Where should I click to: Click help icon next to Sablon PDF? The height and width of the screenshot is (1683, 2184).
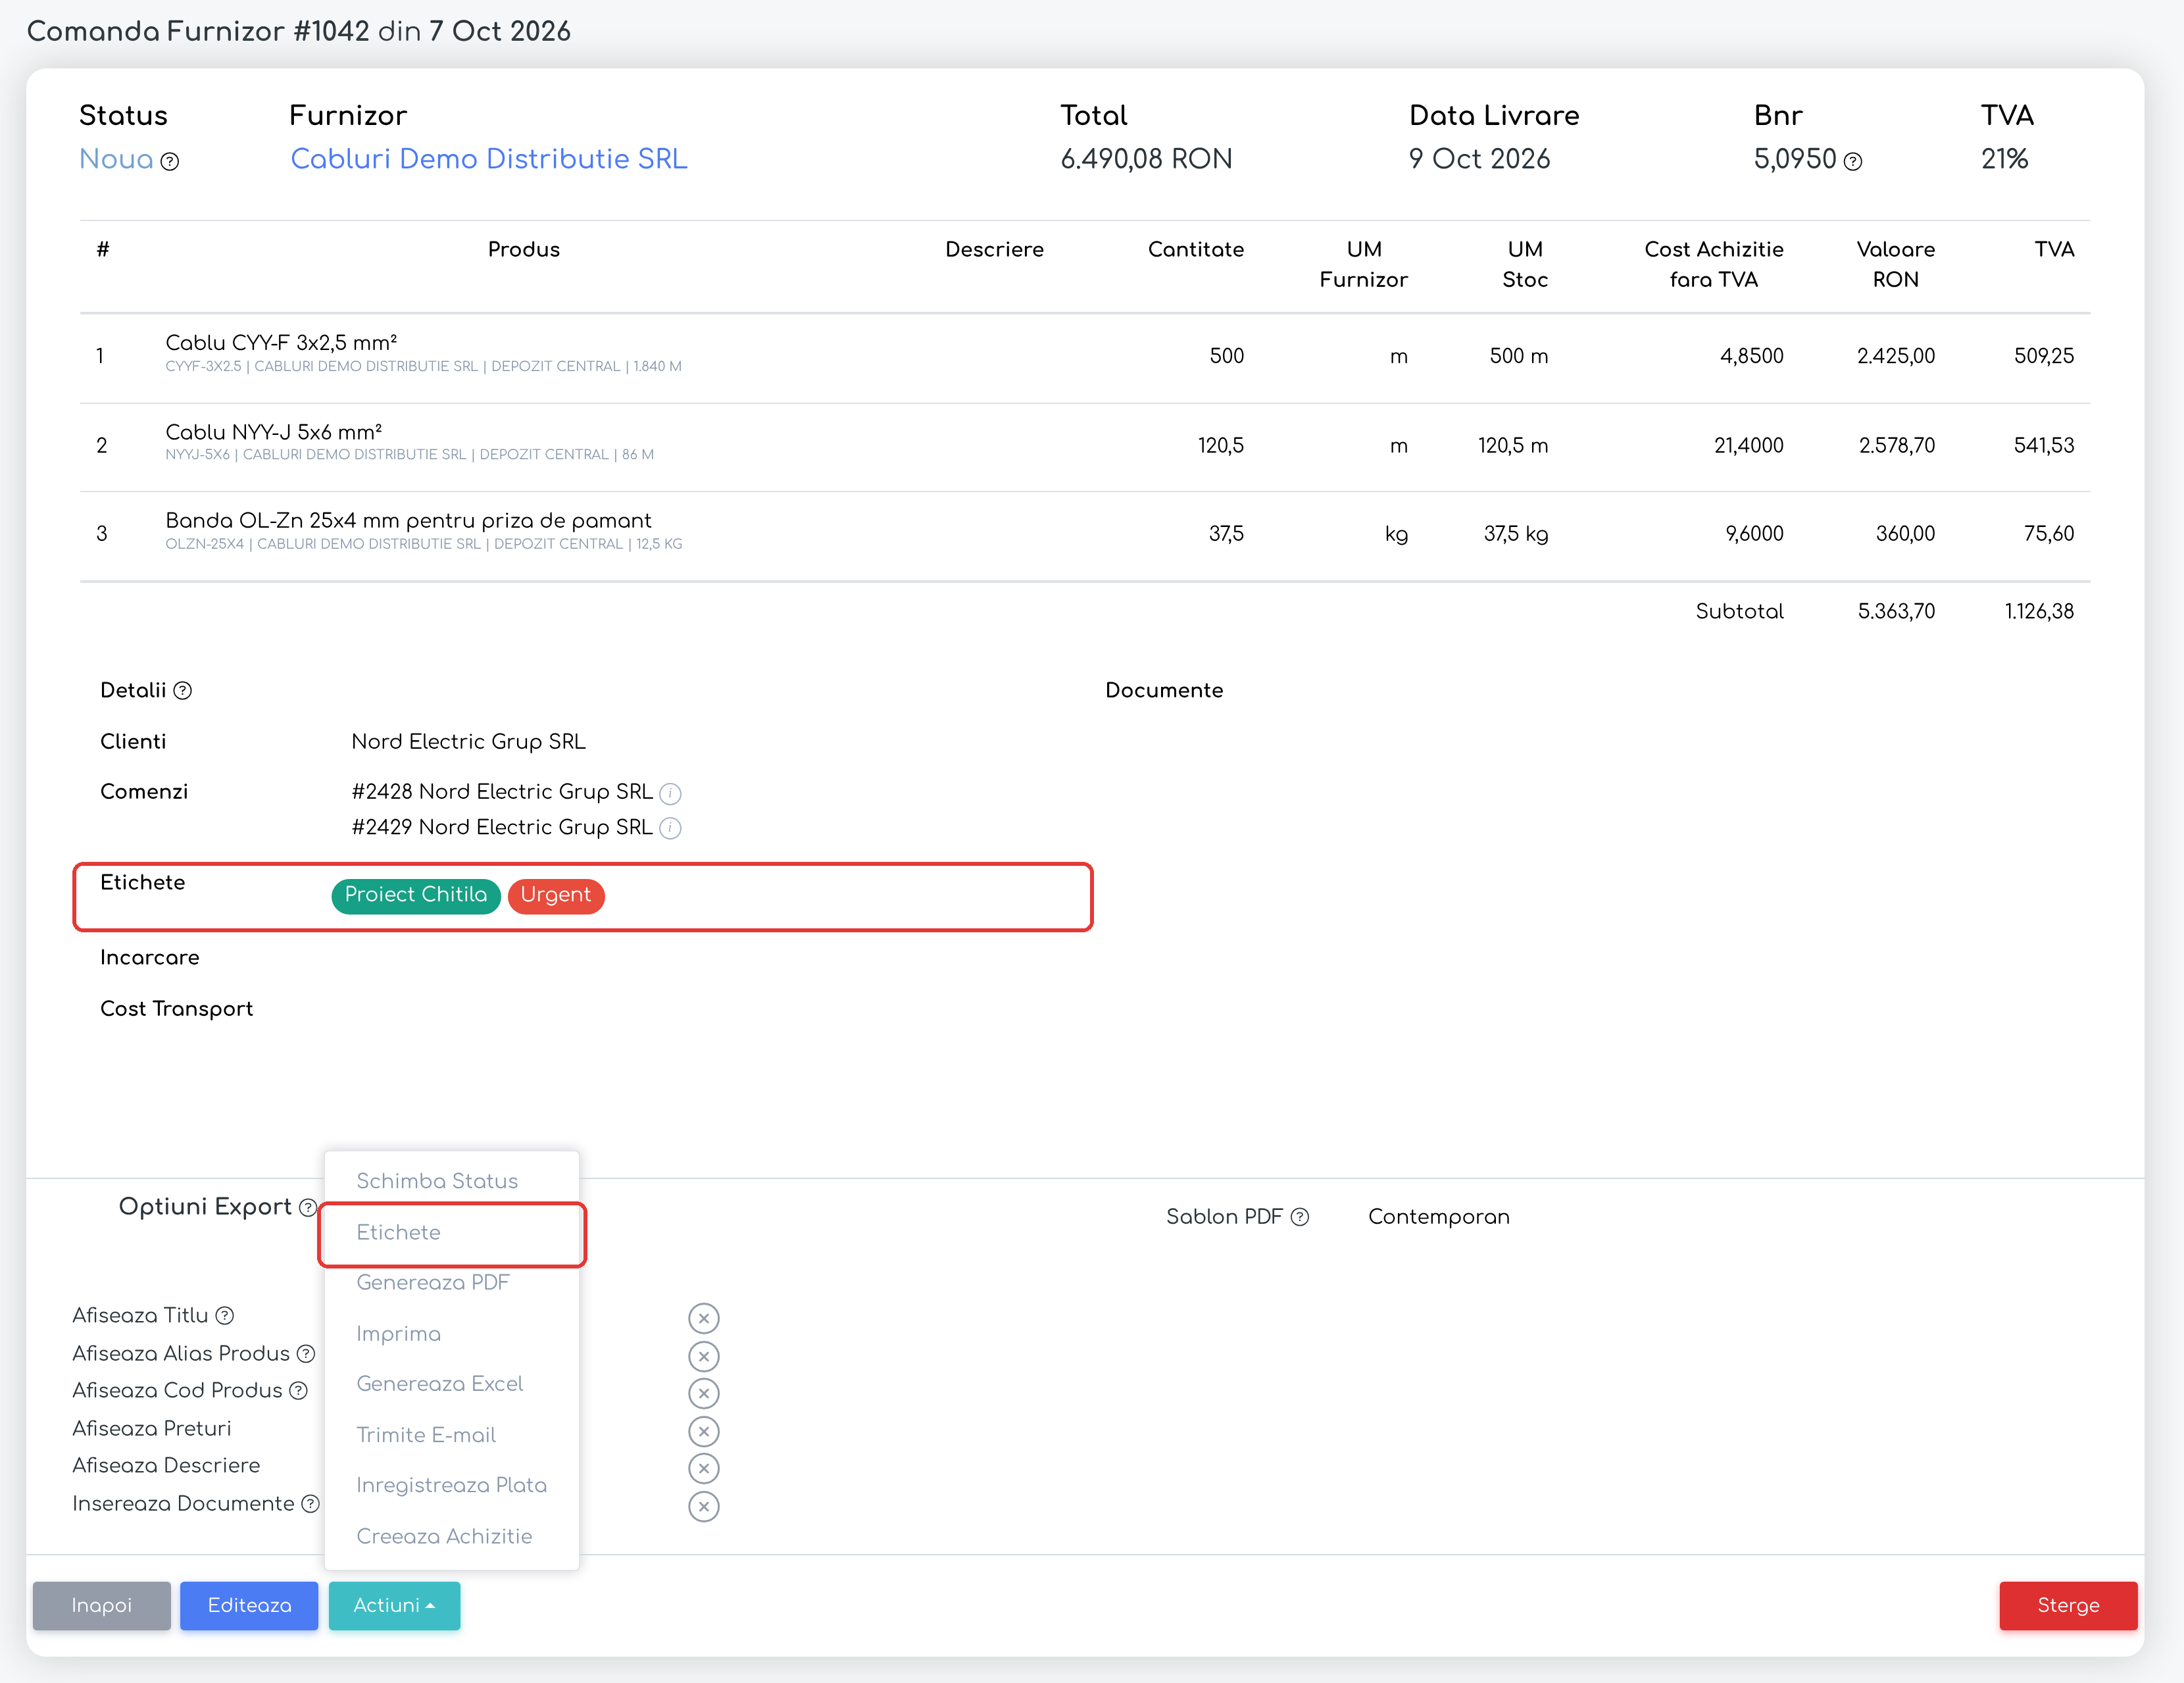[1300, 1217]
